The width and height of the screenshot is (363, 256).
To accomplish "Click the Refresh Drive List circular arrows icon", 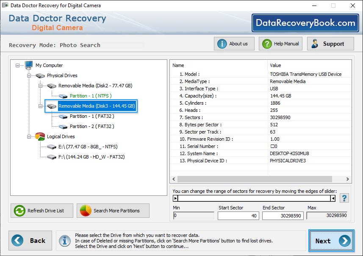I will pyautogui.click(x=18, y=211).
